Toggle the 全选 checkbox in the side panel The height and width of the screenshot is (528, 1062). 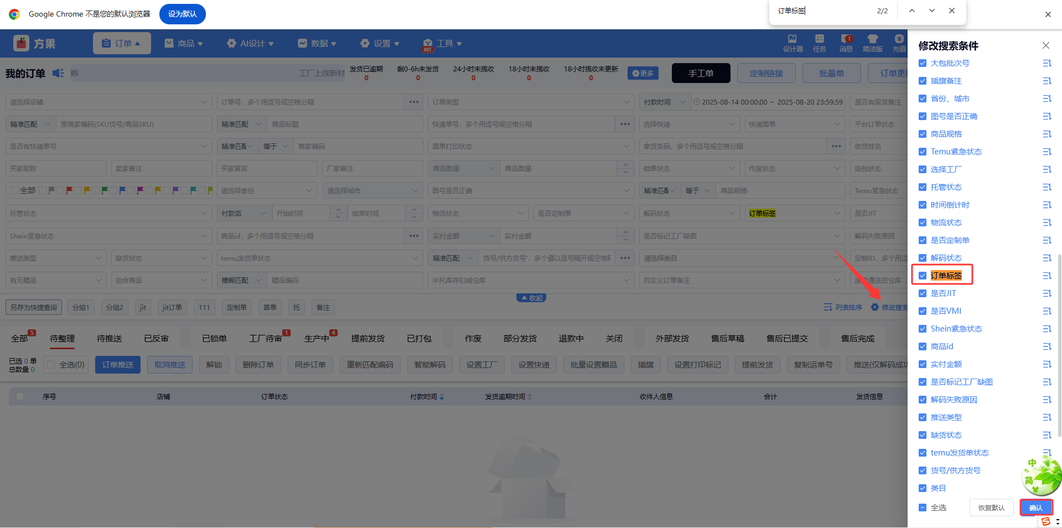tap(923, 508)
